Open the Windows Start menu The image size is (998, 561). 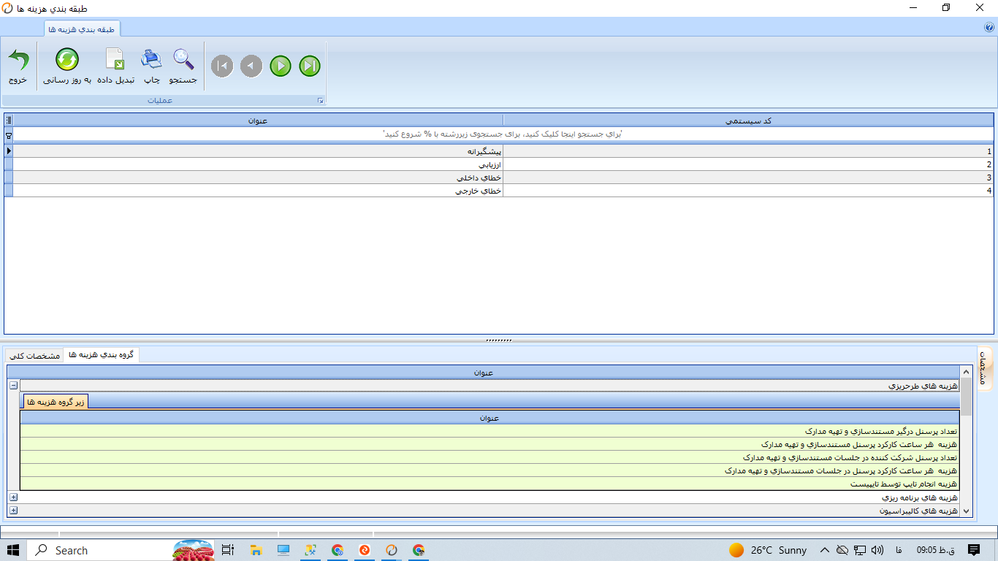tap(13, 550)
